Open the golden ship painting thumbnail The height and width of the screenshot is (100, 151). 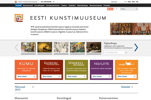click(45, 47)
